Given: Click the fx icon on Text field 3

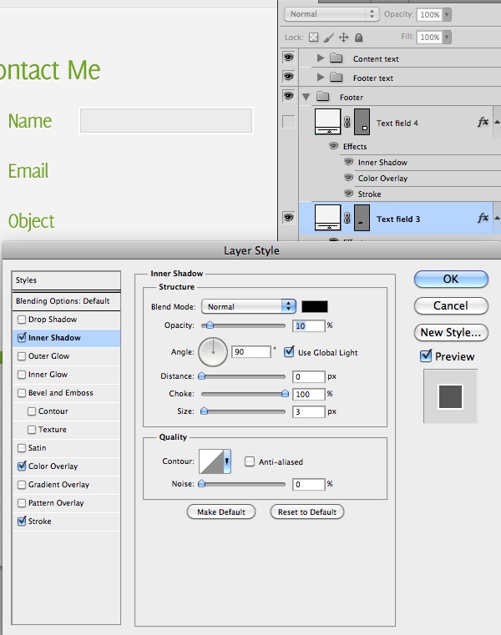Looking at the screenshot, I should [x=483, y=218].
